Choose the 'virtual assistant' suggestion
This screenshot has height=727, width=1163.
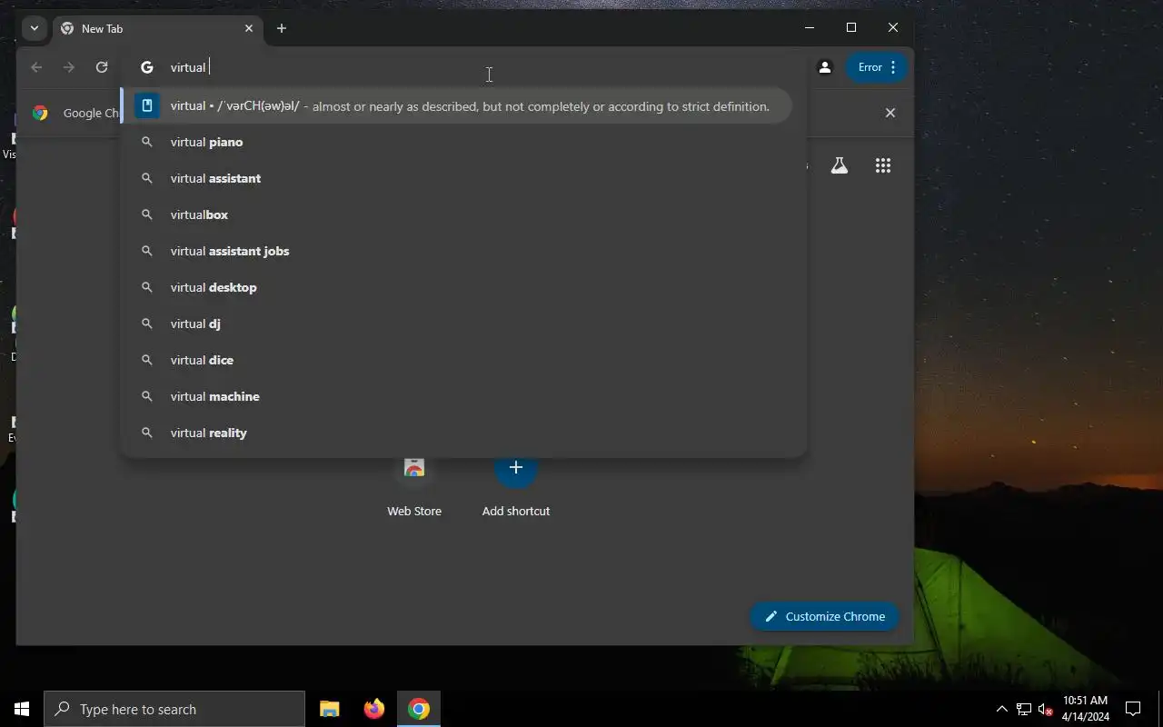[463, 178]
